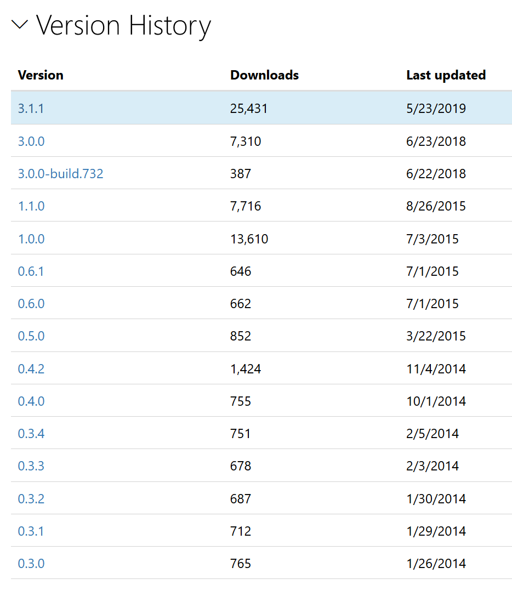
Task: Click the Downloads column header
Action: [x=265, y=75]
